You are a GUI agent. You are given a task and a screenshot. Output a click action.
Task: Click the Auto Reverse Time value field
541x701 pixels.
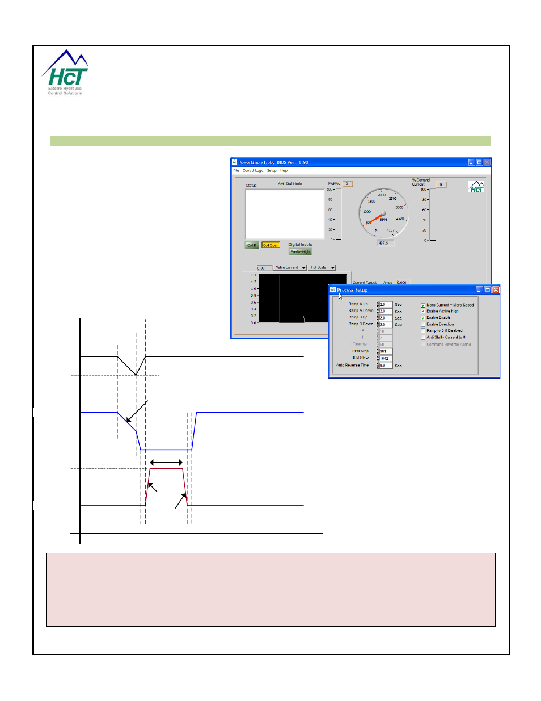[386, 366]
